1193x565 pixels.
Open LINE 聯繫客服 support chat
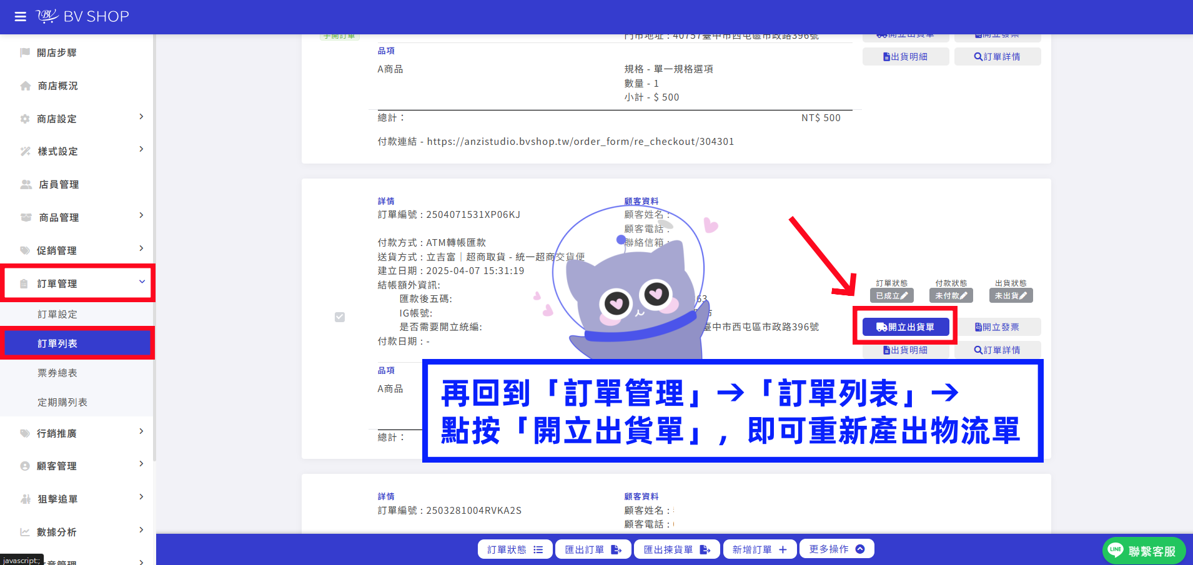[x=1144, y=551]
